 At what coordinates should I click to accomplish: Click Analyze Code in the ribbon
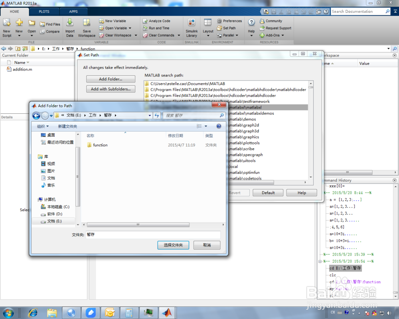click(x=157, y=21)
